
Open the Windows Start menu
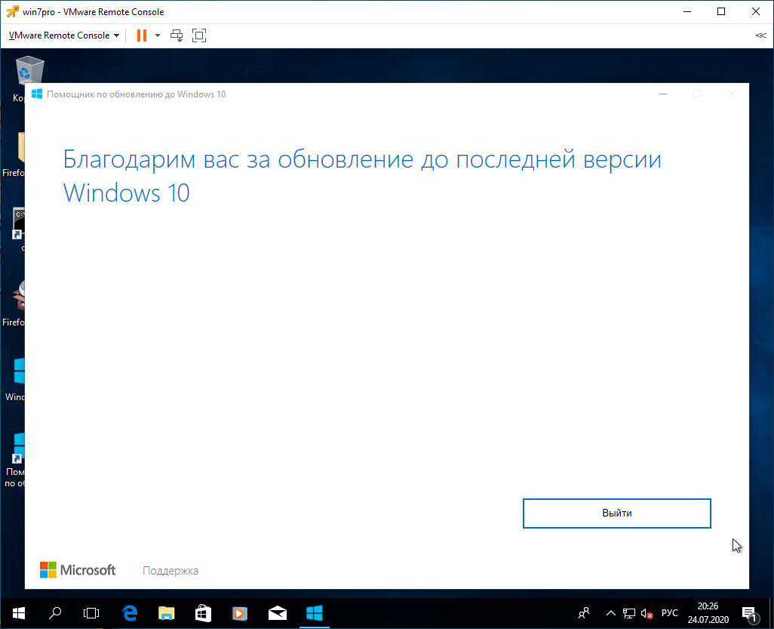[19, 613]
